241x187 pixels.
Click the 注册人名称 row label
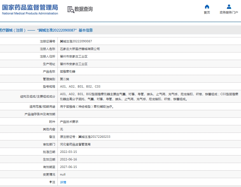click(48, 49)
